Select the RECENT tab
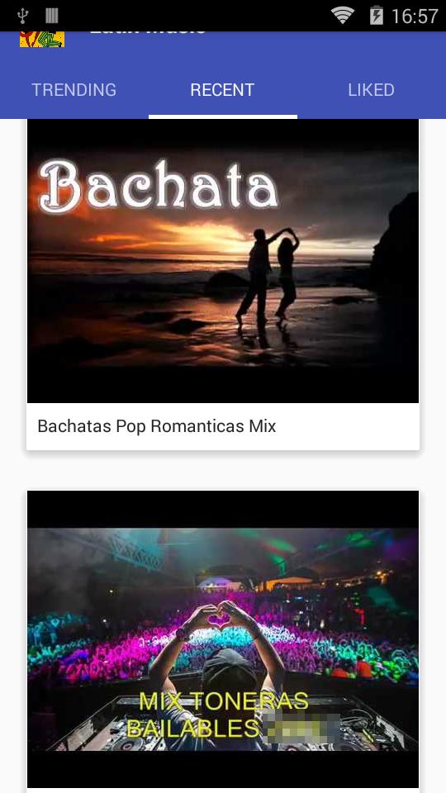The width and height of the screenshot is (446, 793). click(x=222, y=89)
